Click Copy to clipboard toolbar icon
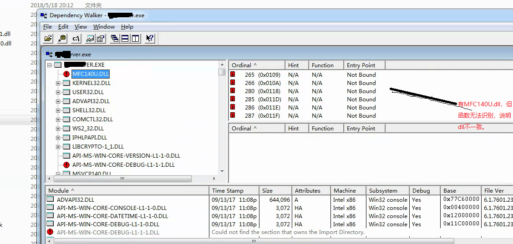Viewport: 513px width, 244px height. 62,39
